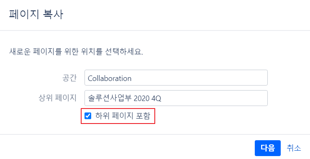Toggle the blue checkmark box under 상위 페이지
Image resolution: width=310 pixels, height=159 pixels.
(88, 116)
